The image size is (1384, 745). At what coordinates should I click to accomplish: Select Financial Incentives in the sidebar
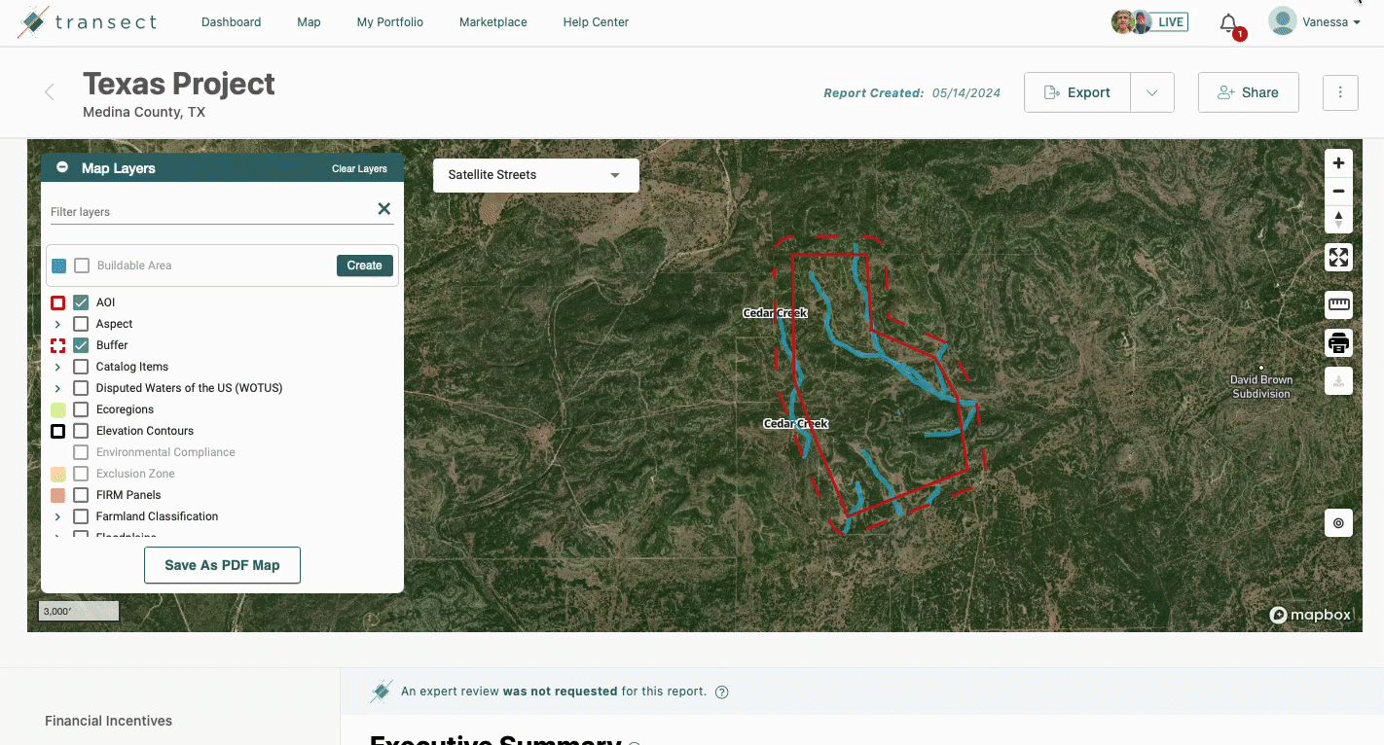point(109,721)
